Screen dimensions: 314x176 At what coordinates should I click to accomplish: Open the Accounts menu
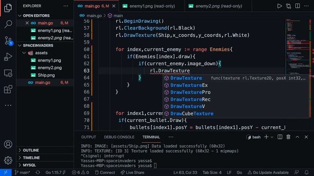(8, 144)
